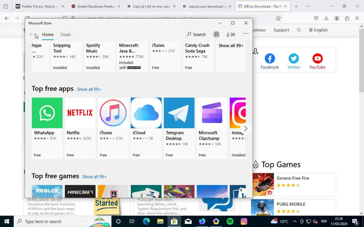Open Firefox downloads panel
Viewport: 364px width, 227px height.
pos(326,18)
